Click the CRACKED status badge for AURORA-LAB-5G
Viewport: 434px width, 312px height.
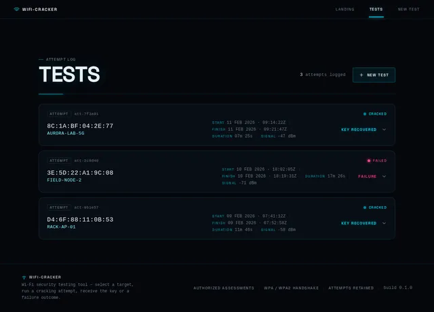(x=375, y=114)
